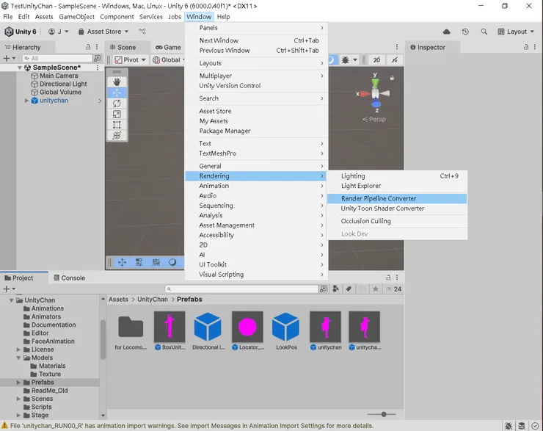Click the scene orientation gizmo cube

[376, 93]
